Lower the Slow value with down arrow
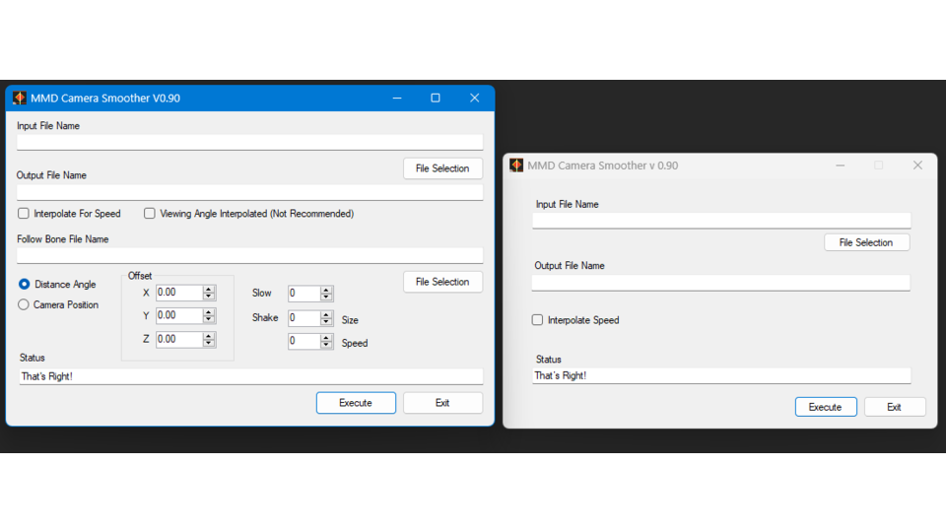This screenshot has width=946, height=532. pyautogui.click(x=326, y=297)
